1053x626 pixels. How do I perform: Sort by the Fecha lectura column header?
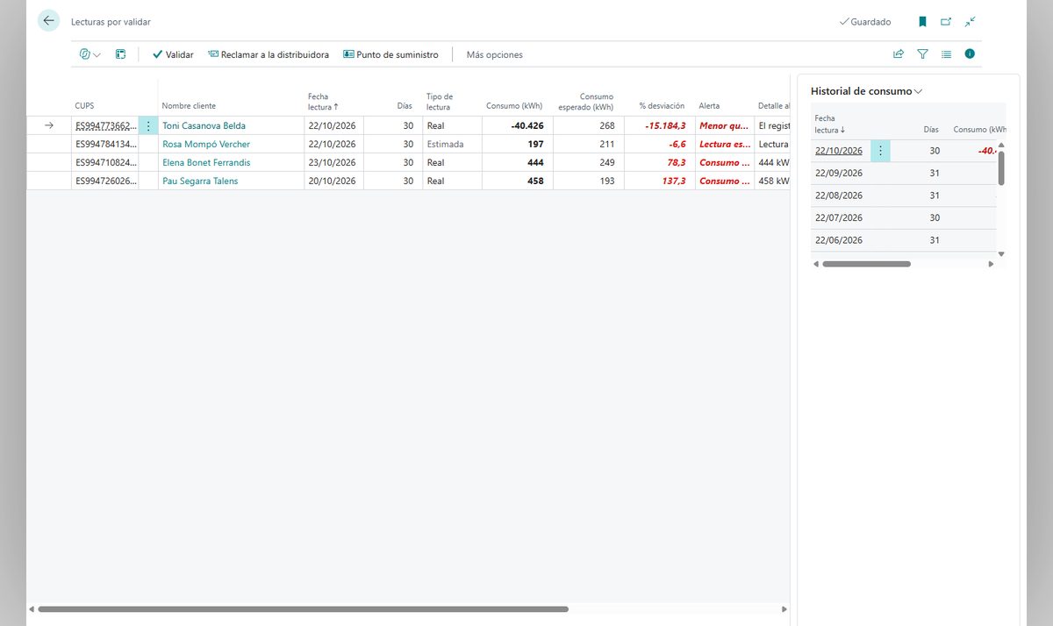[323, 102]
